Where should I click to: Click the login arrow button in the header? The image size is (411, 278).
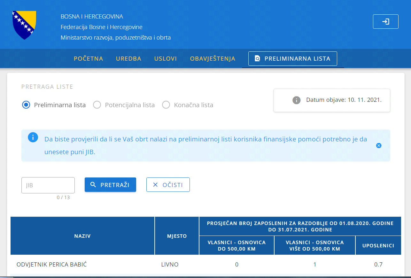coord(385,22)
